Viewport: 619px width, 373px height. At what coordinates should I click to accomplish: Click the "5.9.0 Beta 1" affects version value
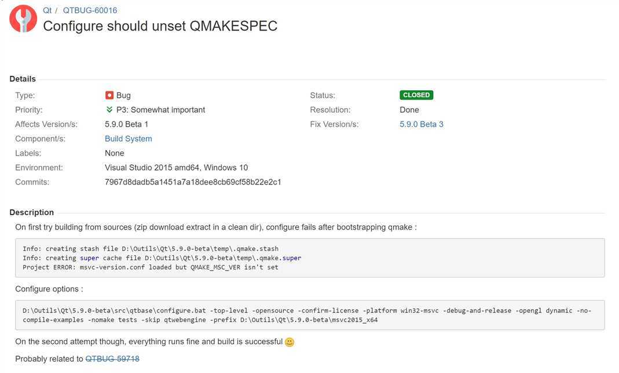tap(127, 124)
